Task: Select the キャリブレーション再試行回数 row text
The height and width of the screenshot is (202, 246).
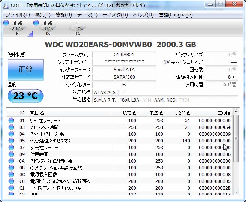Action: click(x=56, y=168)
